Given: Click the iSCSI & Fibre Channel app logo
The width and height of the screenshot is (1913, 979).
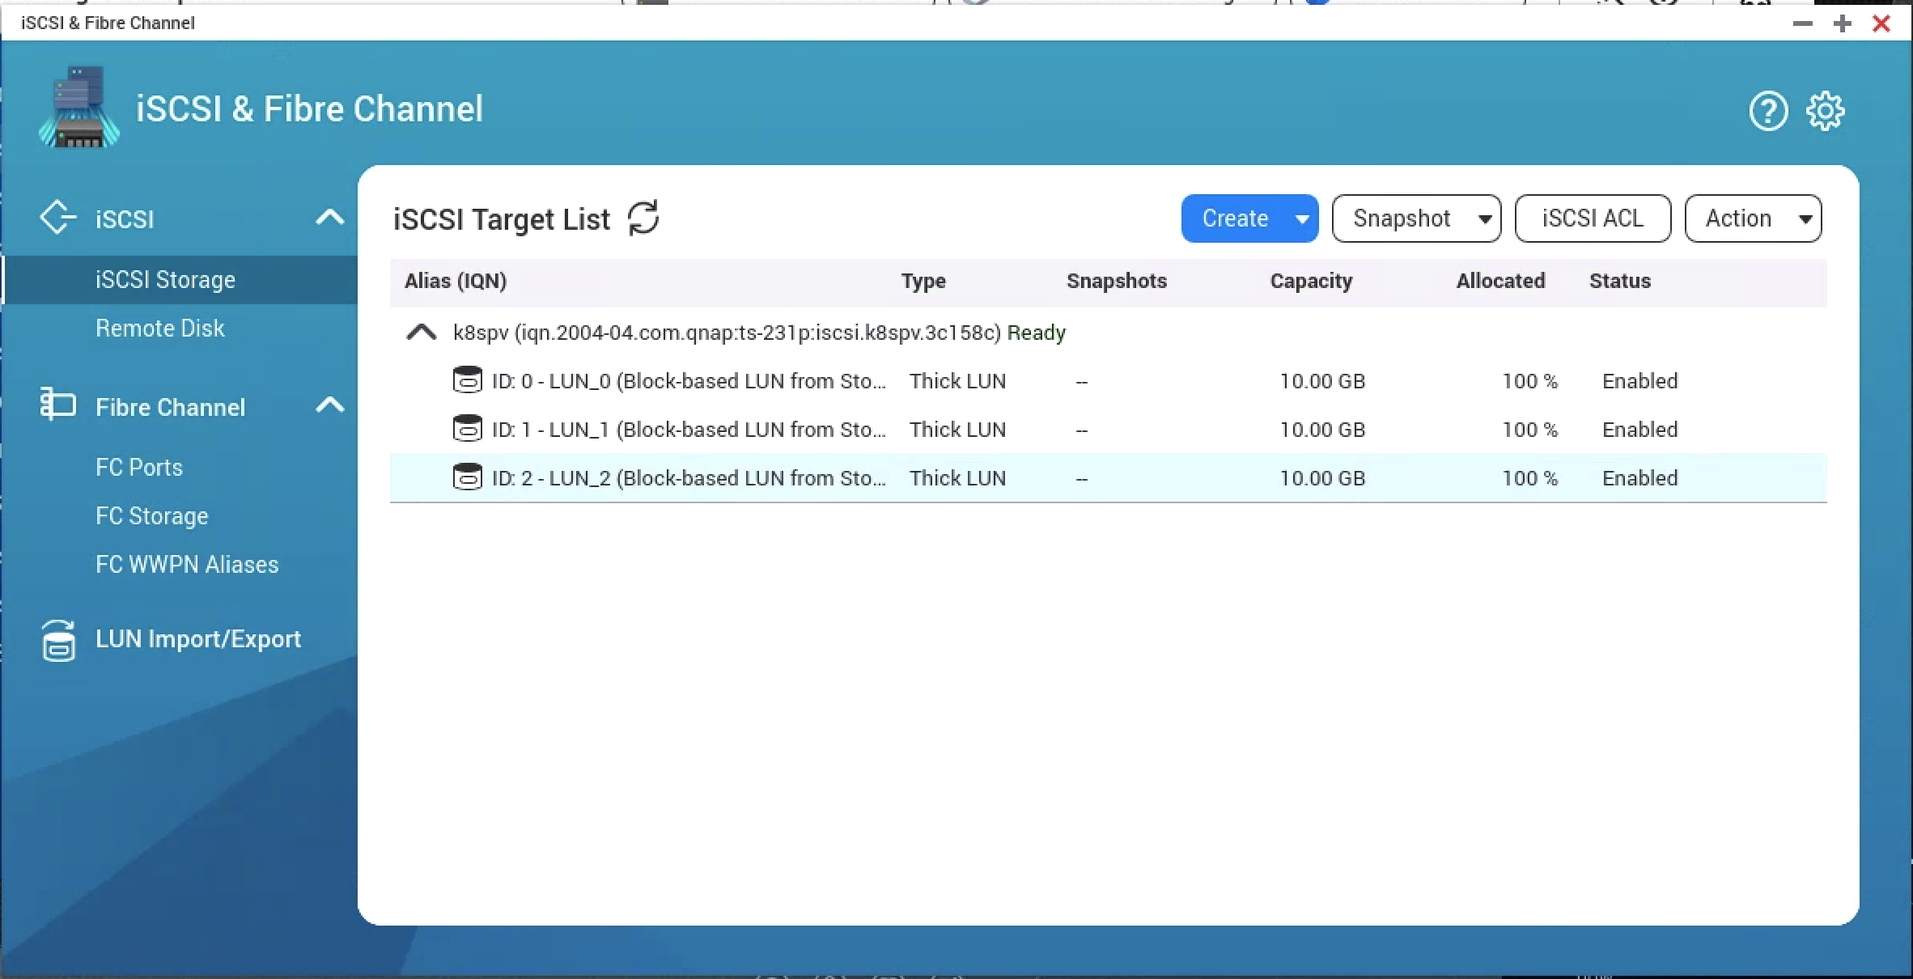Looking at the screenshot, I should pos(79,108).
